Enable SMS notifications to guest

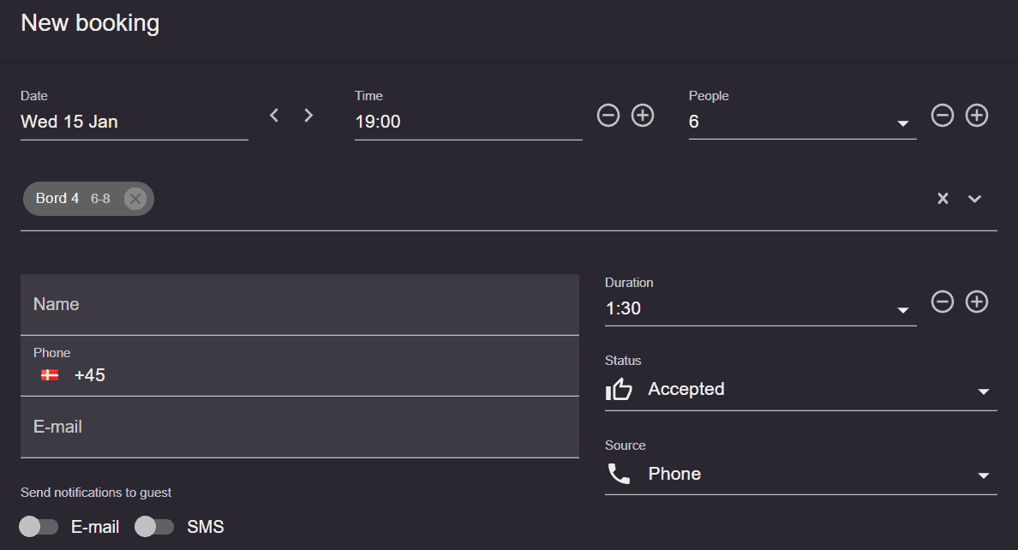(154, 527)
